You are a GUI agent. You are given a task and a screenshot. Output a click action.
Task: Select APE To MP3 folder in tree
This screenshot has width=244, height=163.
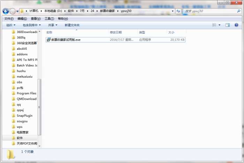27,60
